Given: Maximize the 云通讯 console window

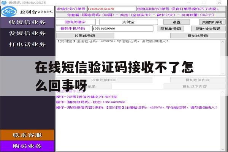Looking at the screenshot, I should tap(204, 3).
